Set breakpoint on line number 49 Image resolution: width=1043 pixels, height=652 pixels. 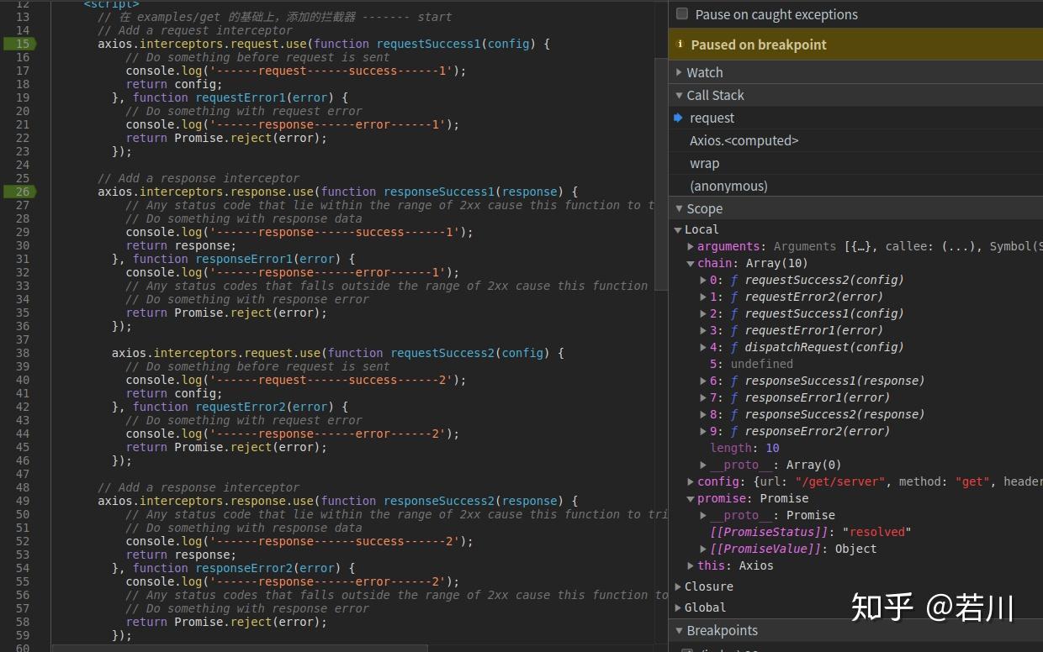22,501
